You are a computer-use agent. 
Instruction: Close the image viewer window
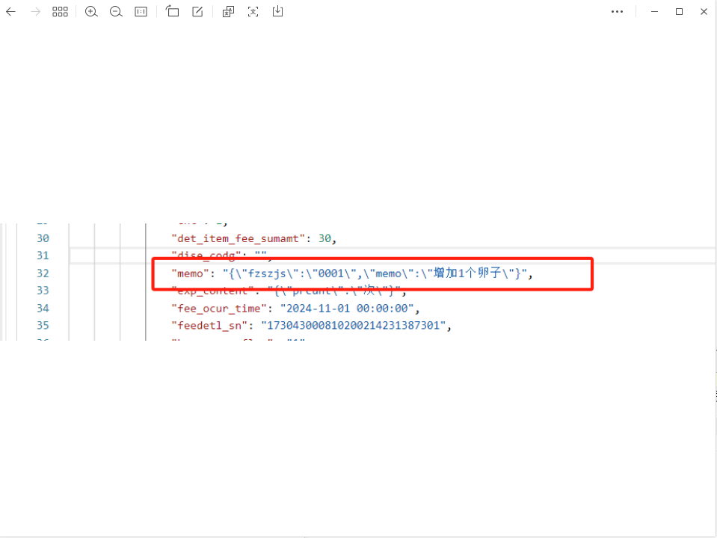(x=704, y=12)
